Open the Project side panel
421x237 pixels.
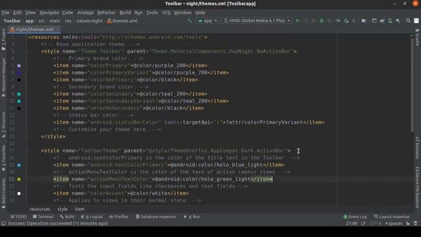point(3,39)
